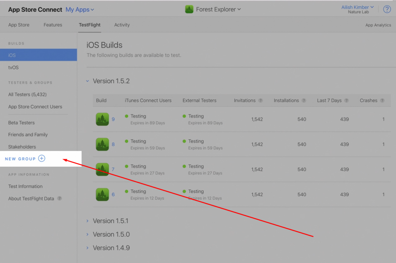The image size is (396, 263).
Task: Switch to the Features tab
Action: [53, 25]
